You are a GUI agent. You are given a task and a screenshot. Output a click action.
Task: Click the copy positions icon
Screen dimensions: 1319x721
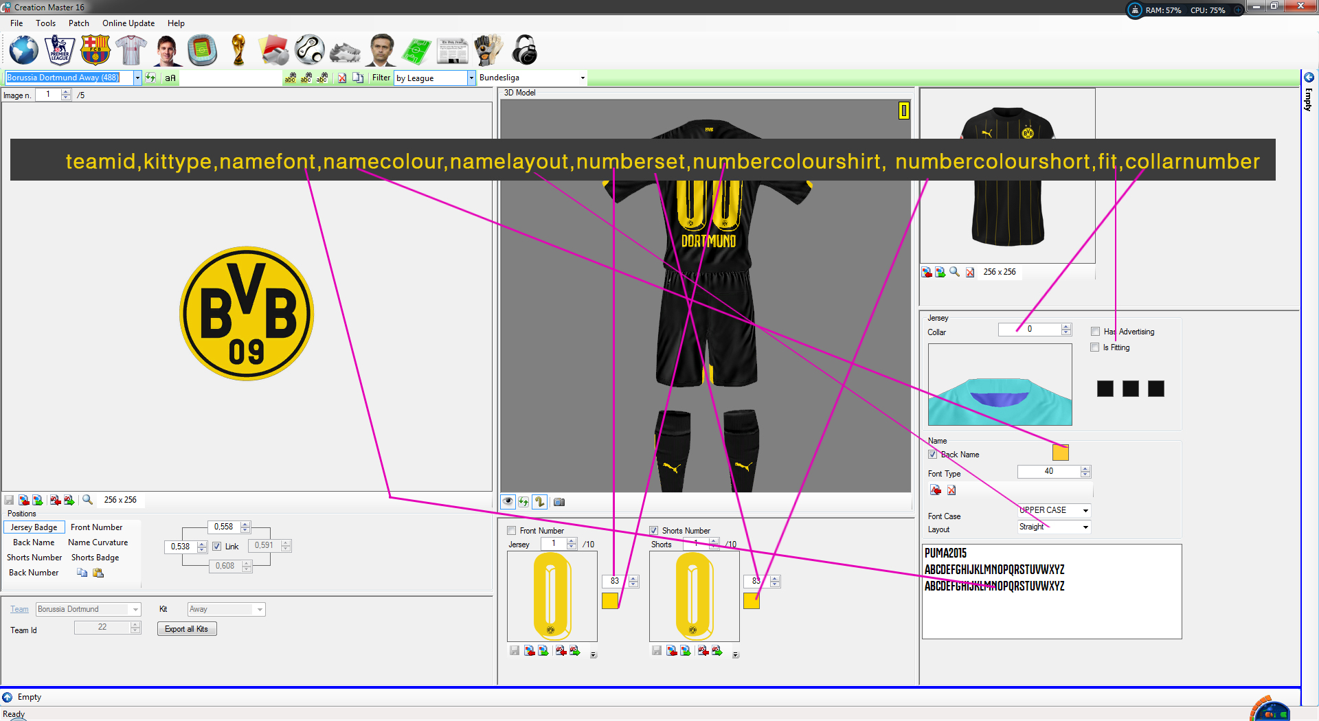(x=82, y=573)
